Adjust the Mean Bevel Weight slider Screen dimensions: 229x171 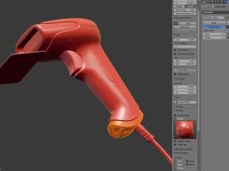[185, 13]
